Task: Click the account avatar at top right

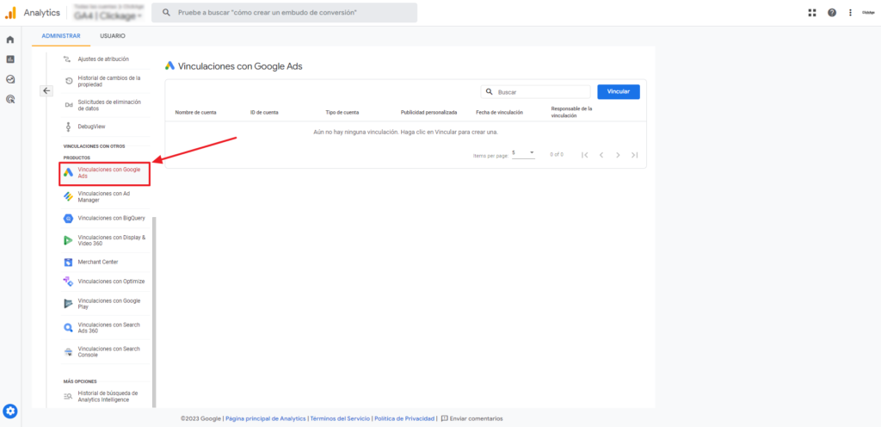Action: 868,12
